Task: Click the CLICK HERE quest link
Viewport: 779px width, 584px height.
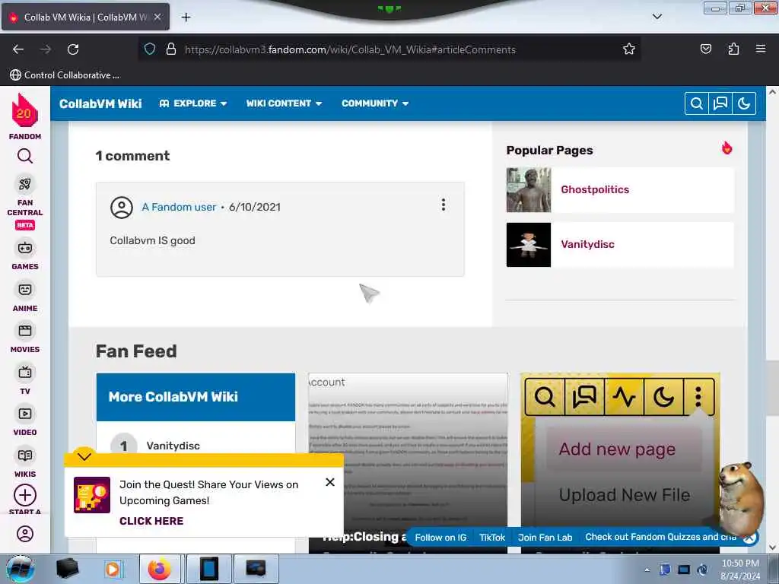Action: (x=151, y=521)
